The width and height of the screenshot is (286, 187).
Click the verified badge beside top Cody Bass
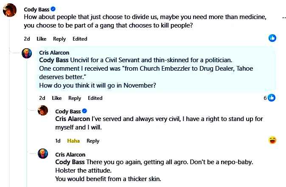53,9
